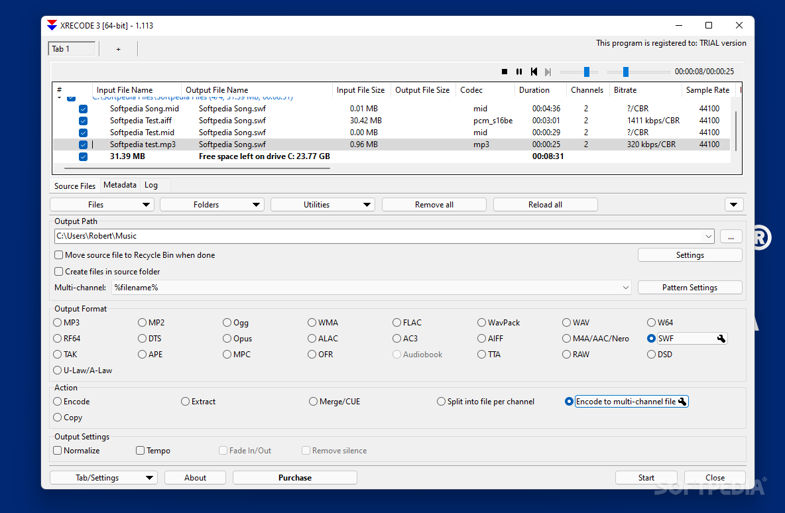
Task: Click Reload all button
Action: pyautogui.click(x=545, y=205)
